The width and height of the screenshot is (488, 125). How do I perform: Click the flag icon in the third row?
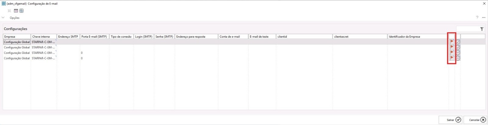452,53
